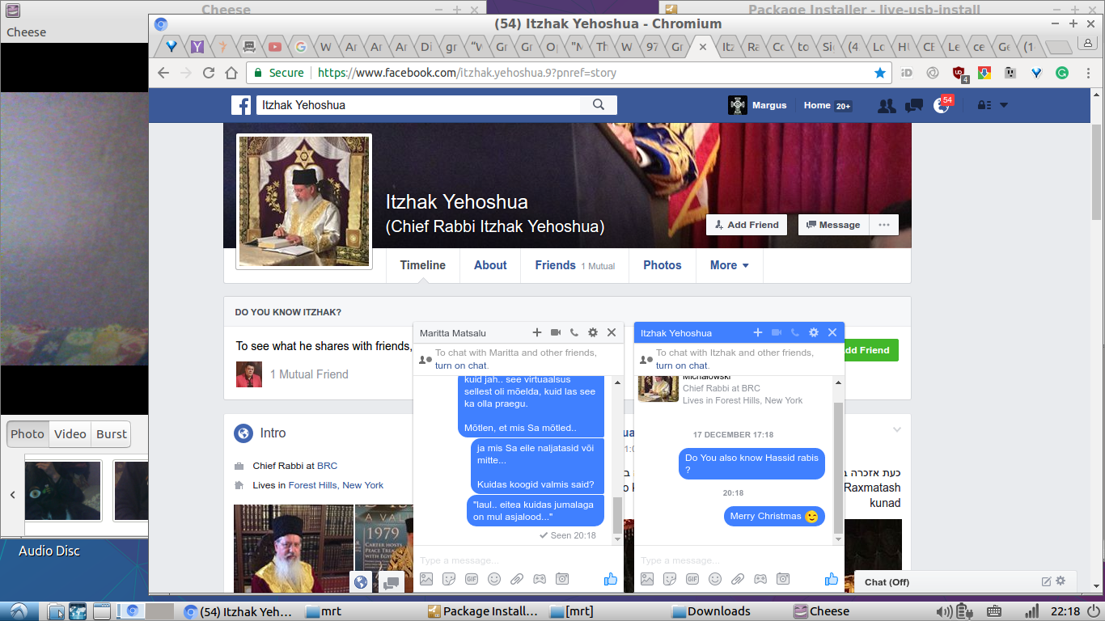
Task: Expand the More profile tab dropdown
Action: [x=730, y=265]
